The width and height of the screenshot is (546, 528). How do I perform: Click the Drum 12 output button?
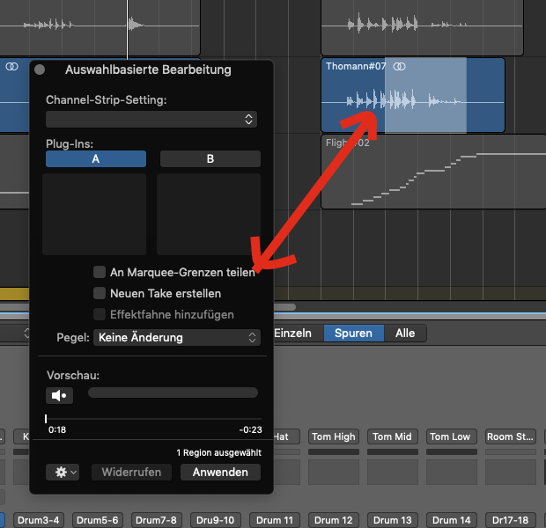(334, 520)
